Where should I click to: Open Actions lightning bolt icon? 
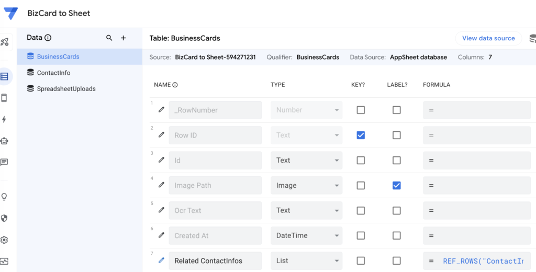(x=5, y=119)
